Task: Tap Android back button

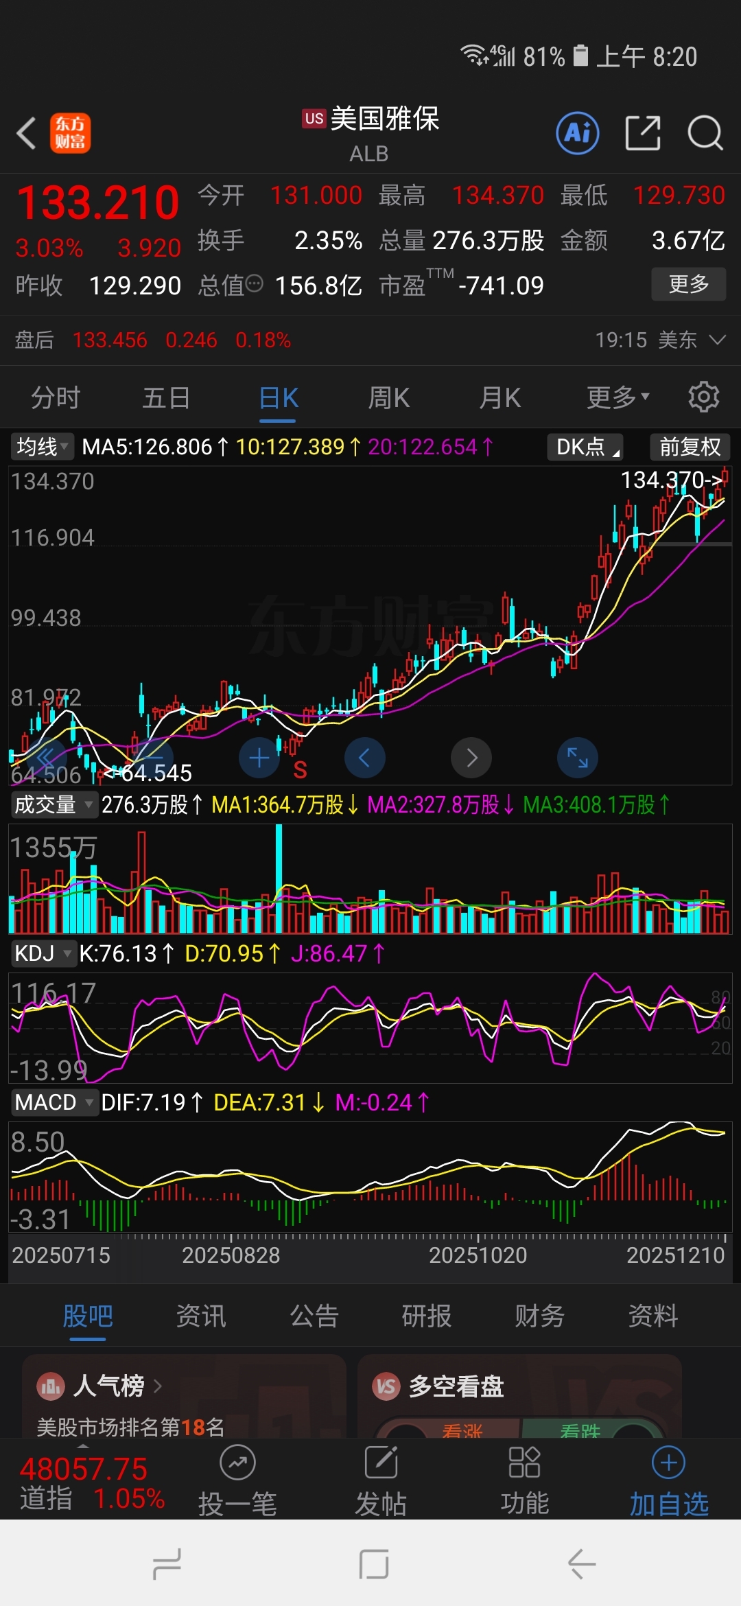Action: point(581,1564)
